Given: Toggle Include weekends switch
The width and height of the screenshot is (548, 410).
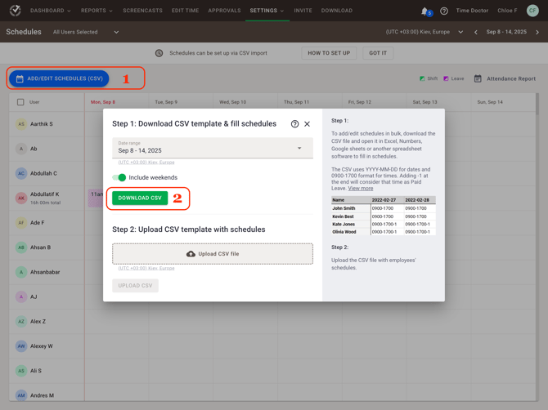Looking at the screenshot, I should pos(119,177).
